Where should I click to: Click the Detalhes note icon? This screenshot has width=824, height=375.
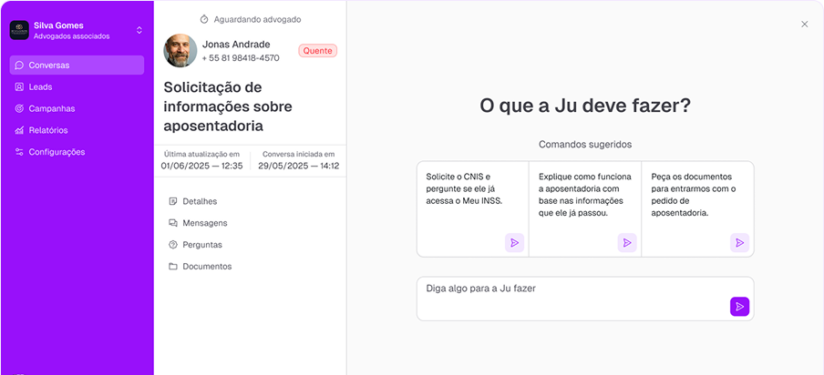coord(173,201)
